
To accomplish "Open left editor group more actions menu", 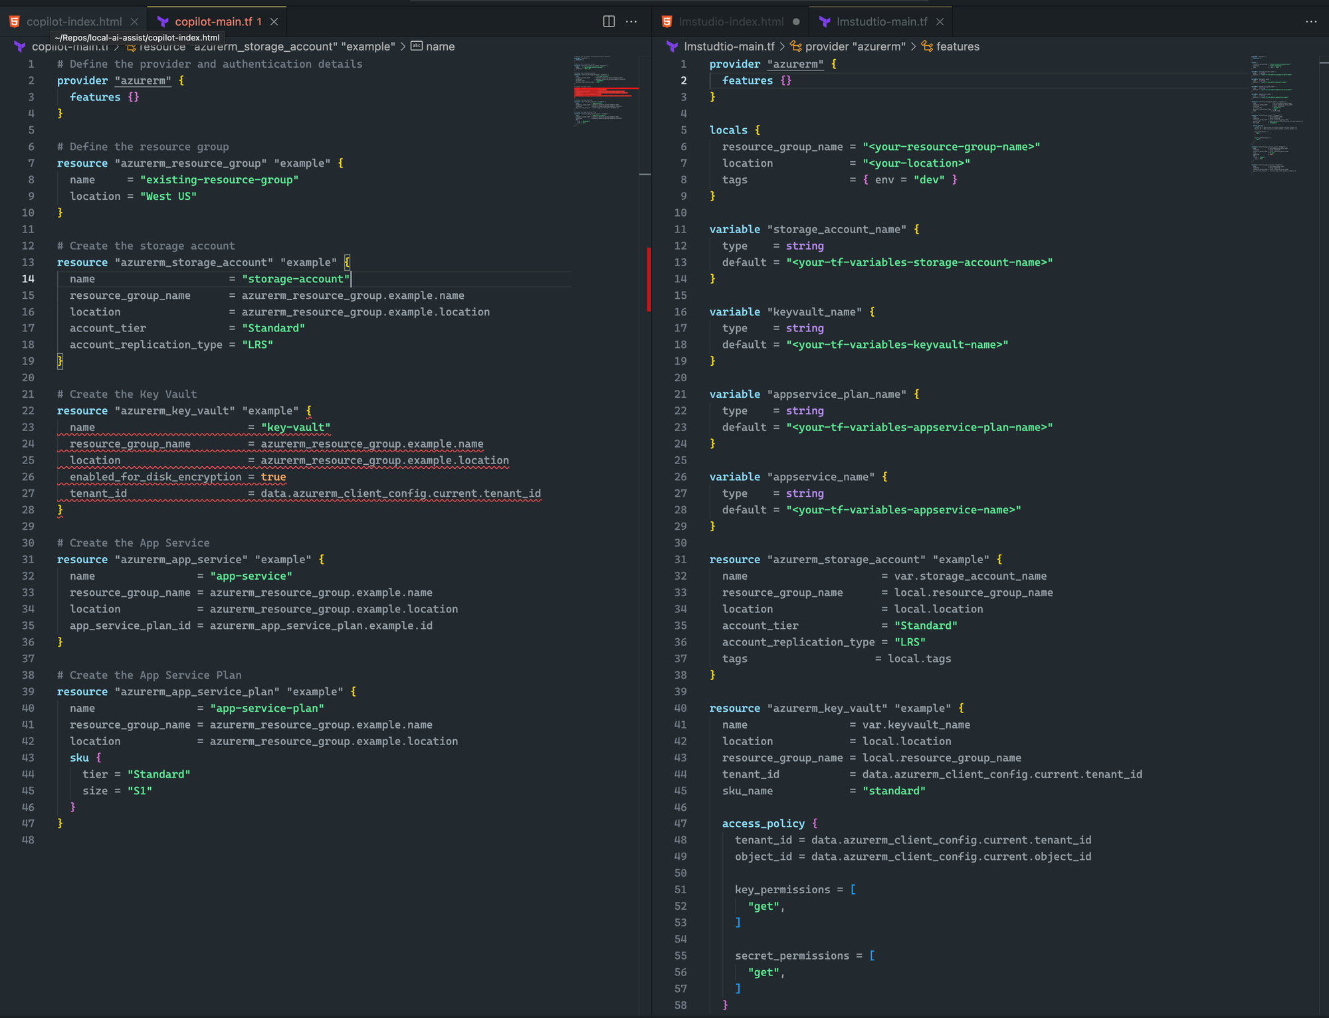I will [x=631, y=21].
